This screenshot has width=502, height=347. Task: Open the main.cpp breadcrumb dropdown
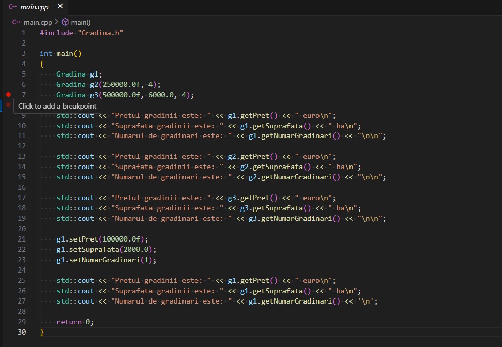38,22
